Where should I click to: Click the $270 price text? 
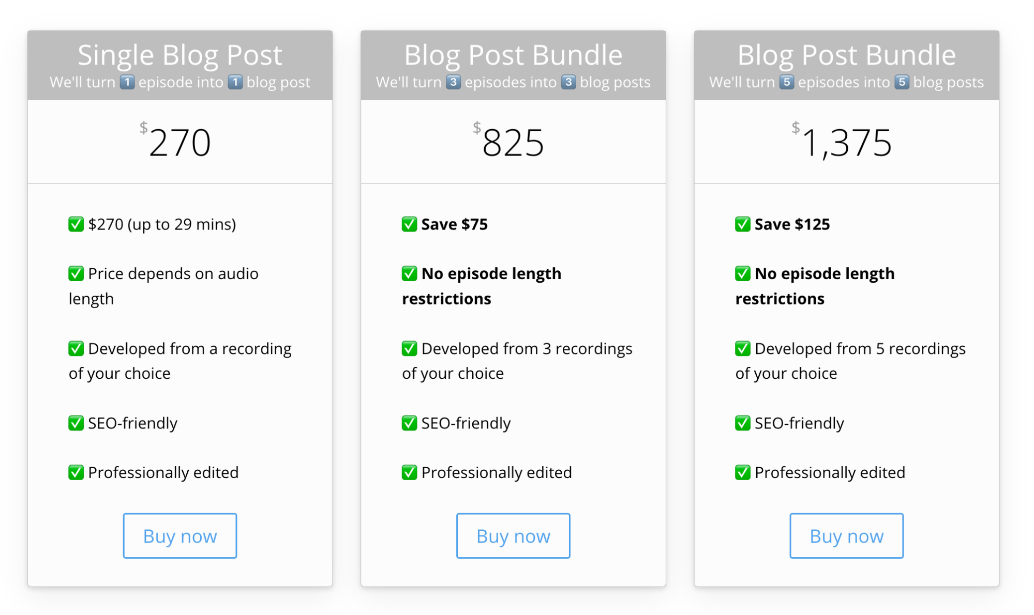175,141
